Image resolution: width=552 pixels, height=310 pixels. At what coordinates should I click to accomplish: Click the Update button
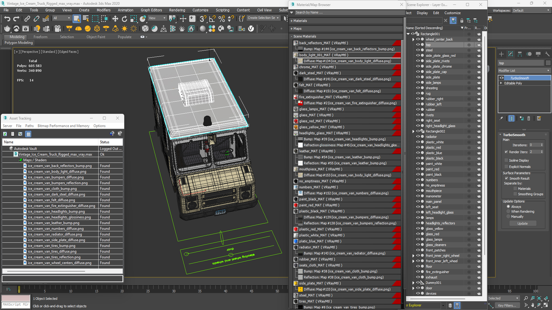tap(522, 223)
